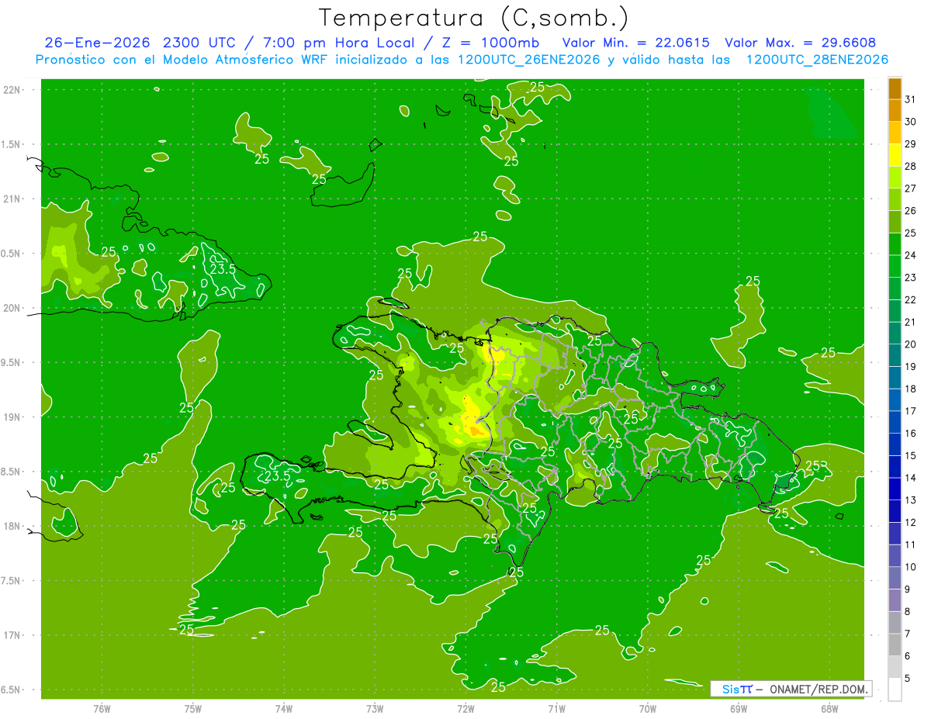Click the "19N" latitude axis label
Viewport: 931px width, 719px height.
[11, 417]
